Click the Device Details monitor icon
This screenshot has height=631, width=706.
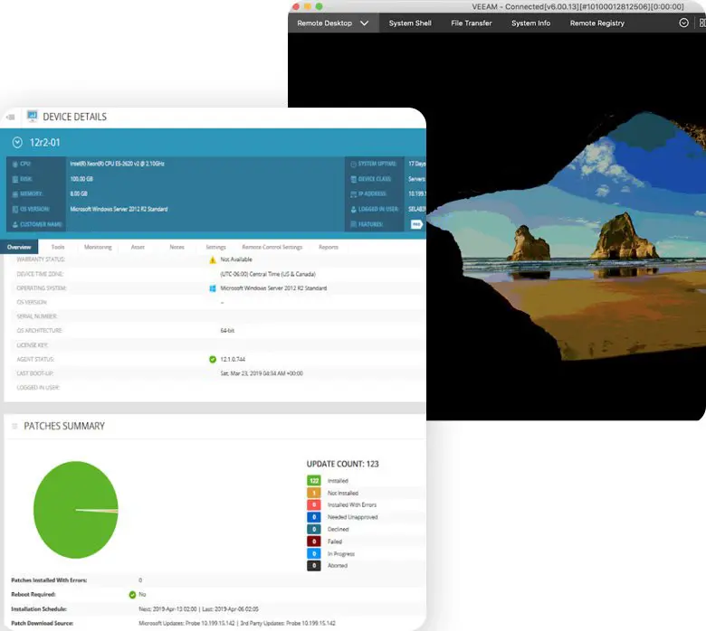pyautogui.click(x=32, y=116)
